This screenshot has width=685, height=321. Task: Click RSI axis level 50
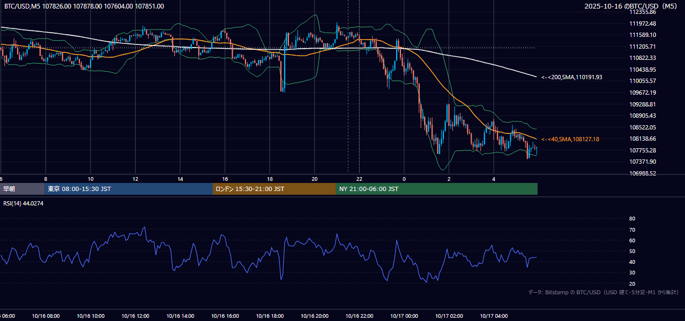tap(632, 251)
